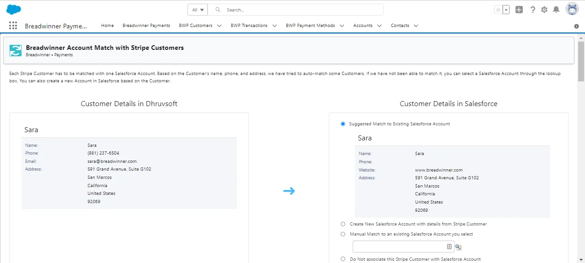Viewport: 585px width, 263px height.
Task: Click the Email label in Dhruvsoft details
Action: pos(31,161)
